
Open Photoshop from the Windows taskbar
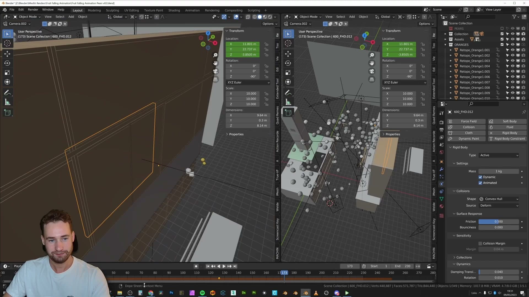click(171, 293)
